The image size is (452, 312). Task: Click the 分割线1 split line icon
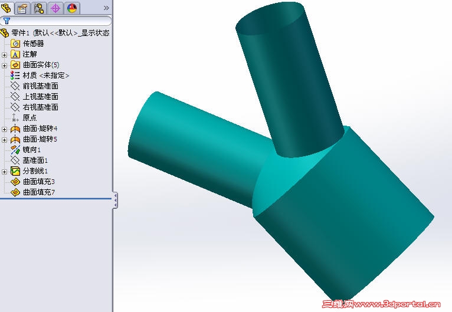(15, 171)
